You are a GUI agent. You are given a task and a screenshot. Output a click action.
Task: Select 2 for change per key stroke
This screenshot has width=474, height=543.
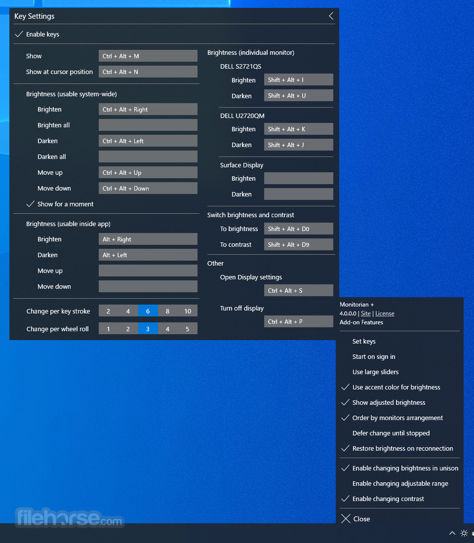(x=109, y=311)
